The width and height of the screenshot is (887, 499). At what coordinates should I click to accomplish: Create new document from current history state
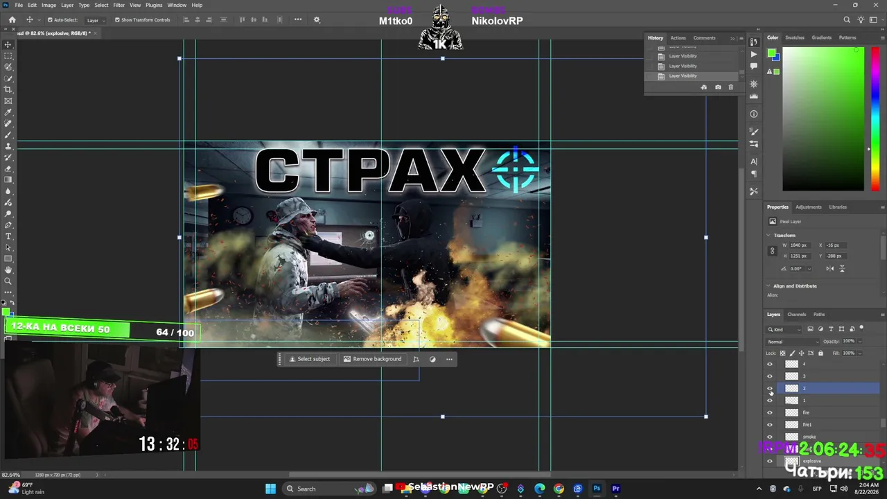(704, 87)
